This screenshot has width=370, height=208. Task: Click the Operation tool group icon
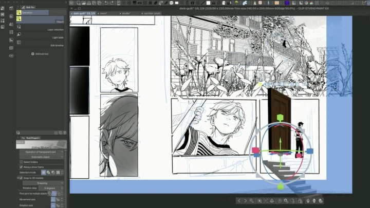pyautogui.click(x=19, y=12)
